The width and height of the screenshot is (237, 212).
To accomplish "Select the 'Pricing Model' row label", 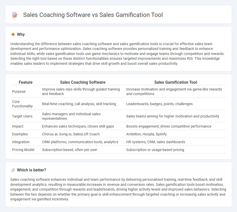I will (x=23, y=150).
